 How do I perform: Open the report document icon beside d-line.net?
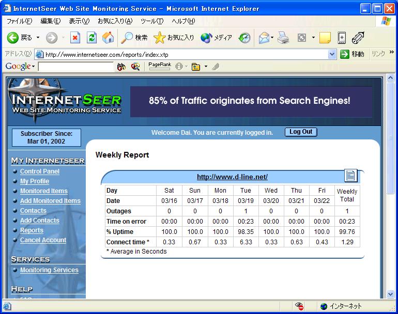[351, 176]
